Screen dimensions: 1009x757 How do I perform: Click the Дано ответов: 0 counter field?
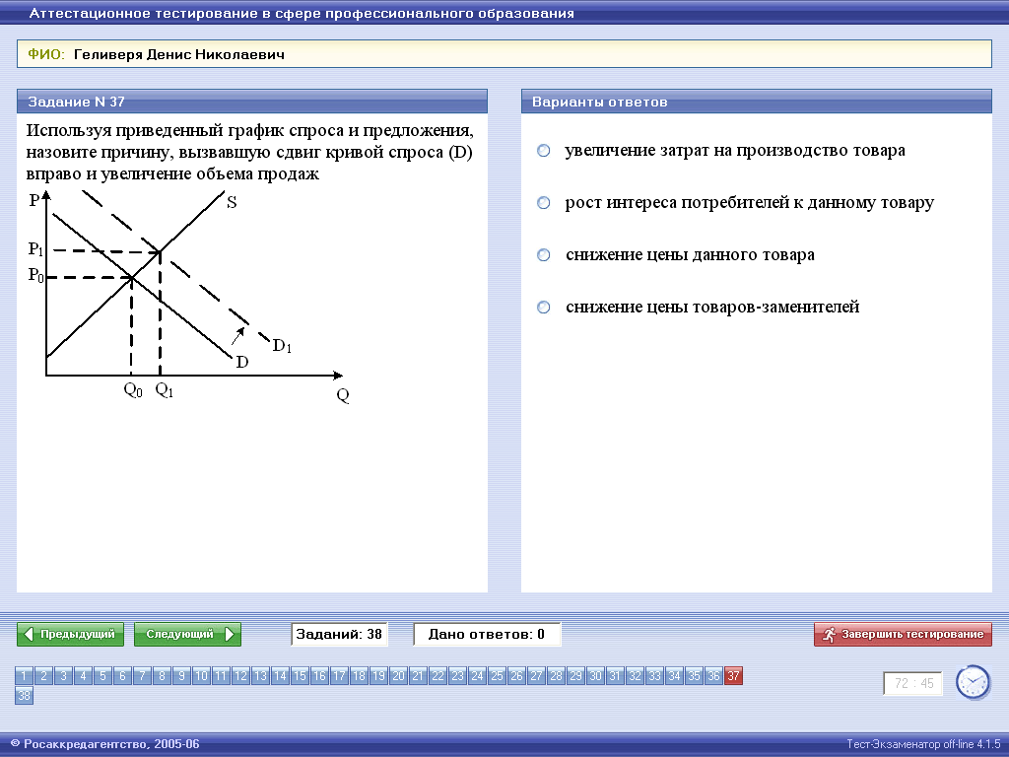point(487,634)
